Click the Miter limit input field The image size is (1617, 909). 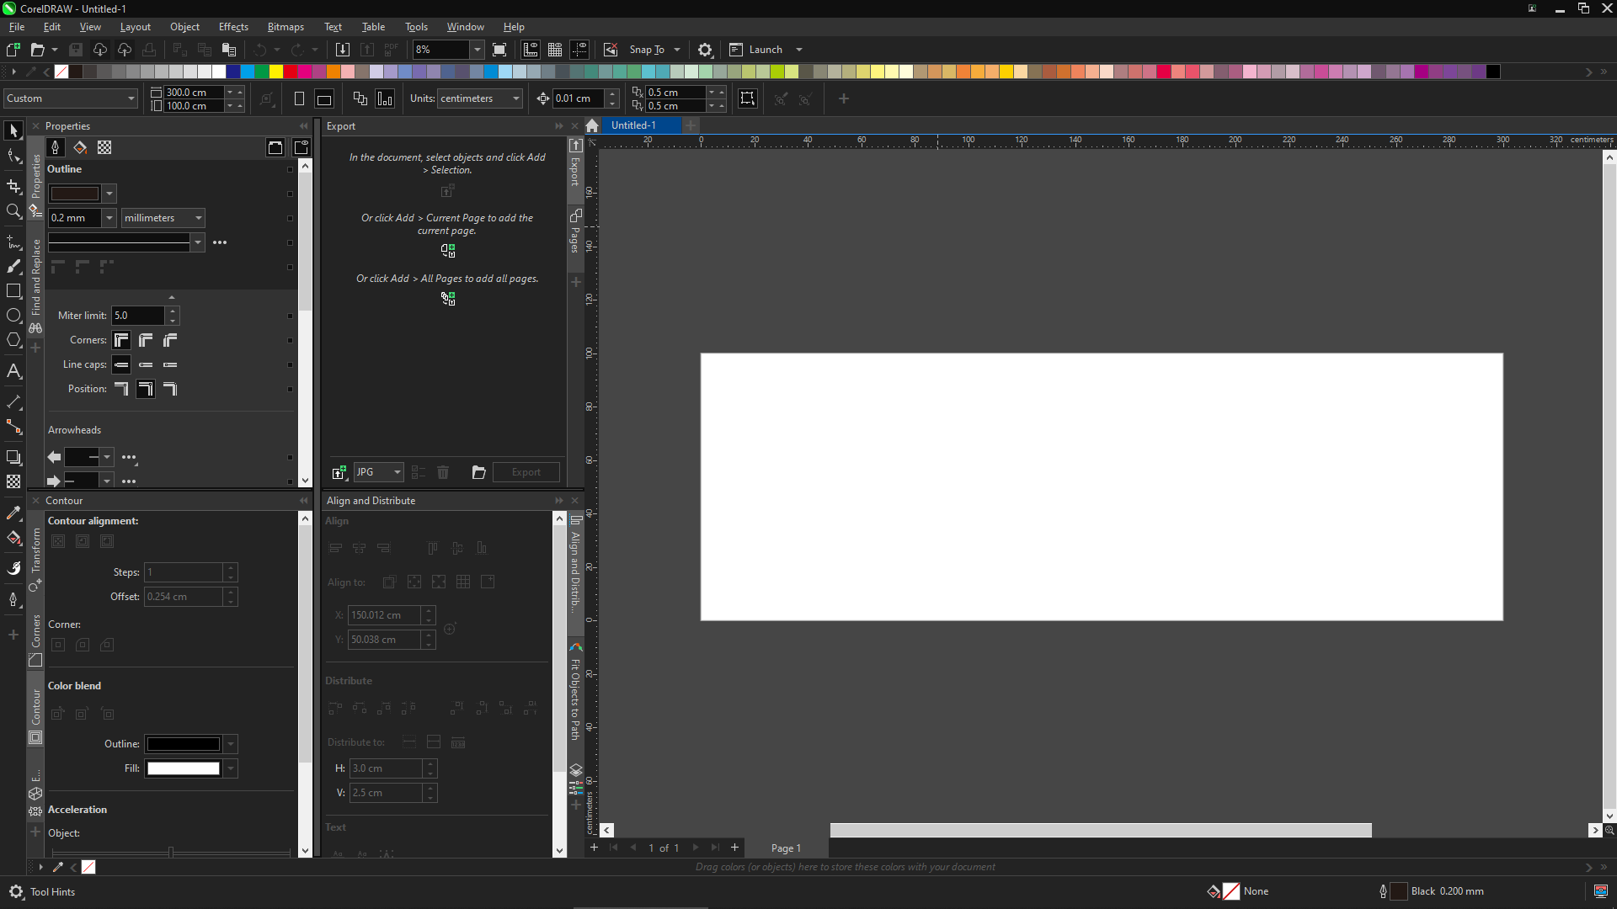coord(138,316)
